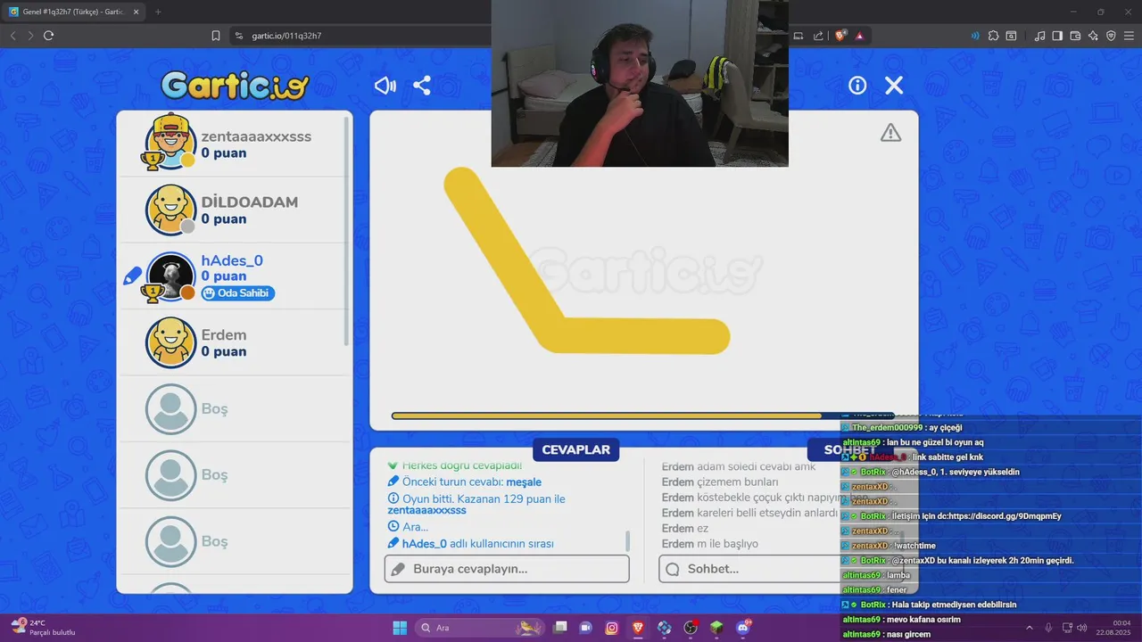
Task: Click the Gartic share room icon
Action: pyautogui.click(x=422, y=86)
